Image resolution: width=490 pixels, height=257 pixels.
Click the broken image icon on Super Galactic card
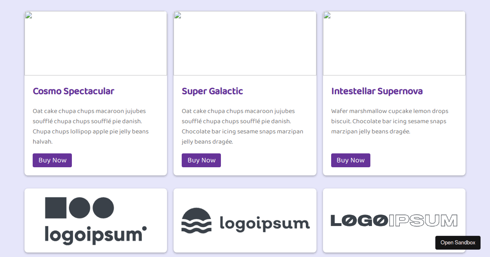[x=177, y=15]
